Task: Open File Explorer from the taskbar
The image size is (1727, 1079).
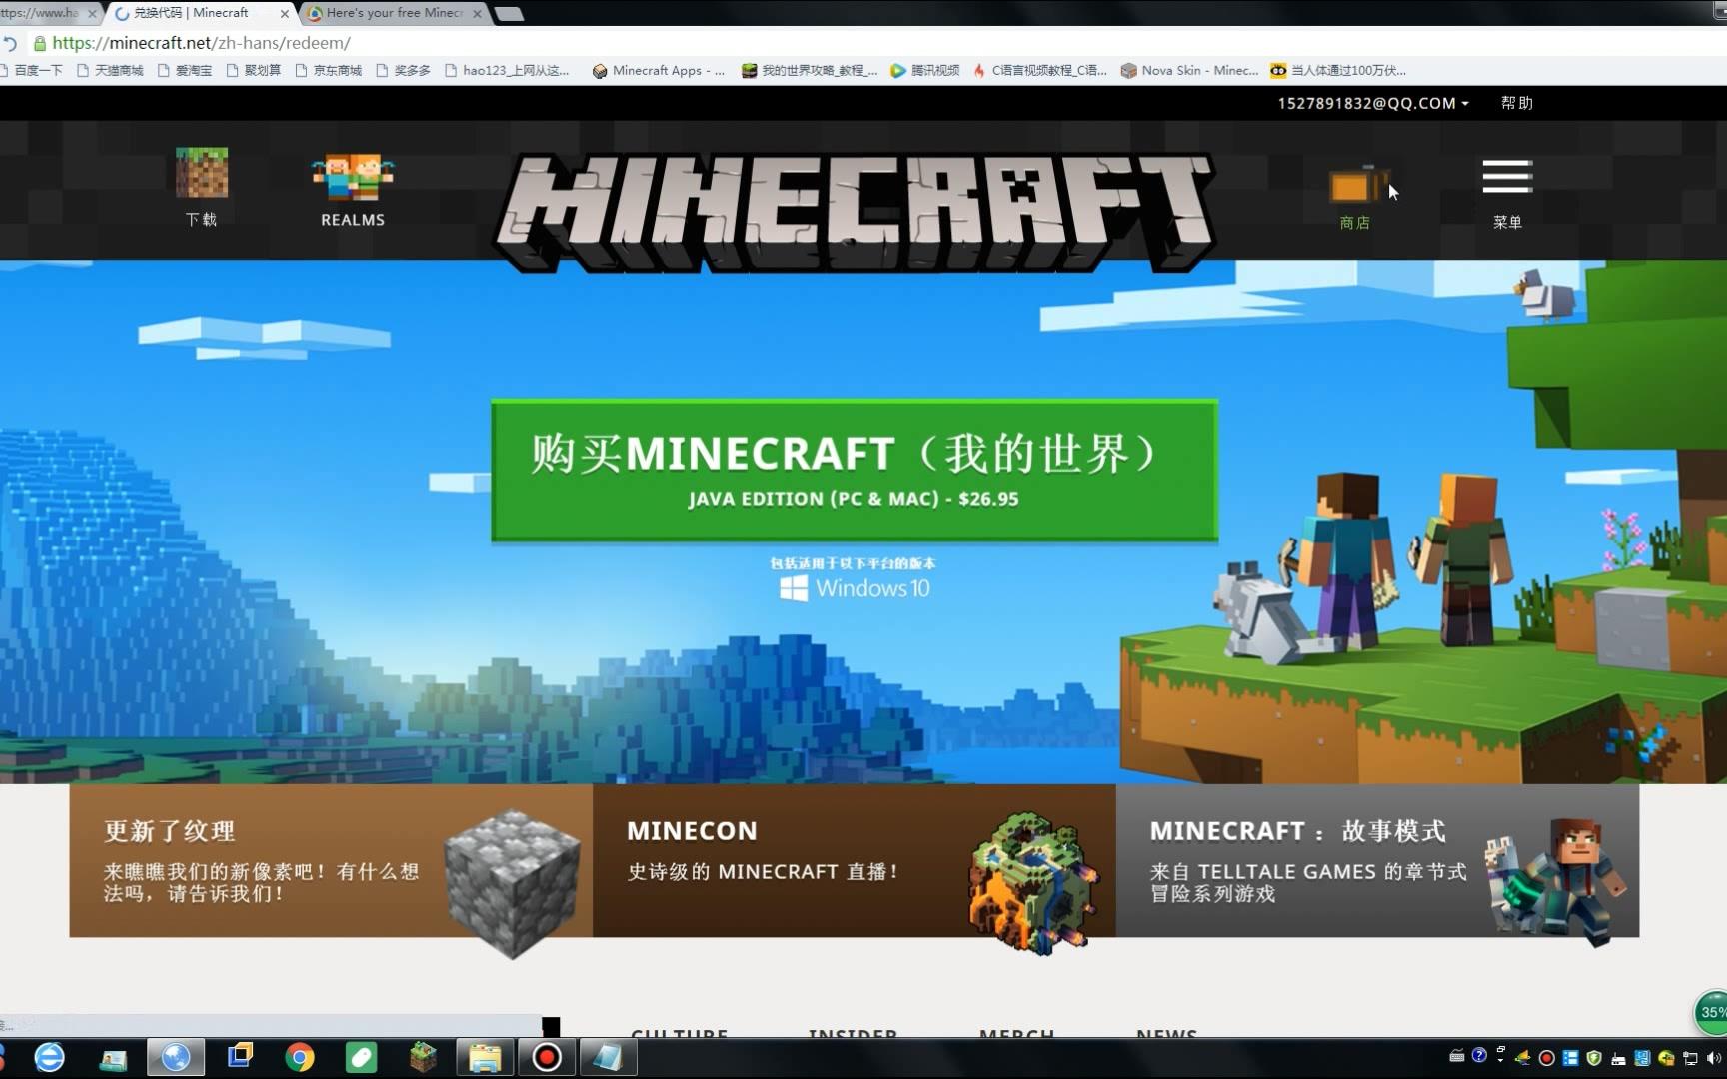Action: coord(485,1057)
